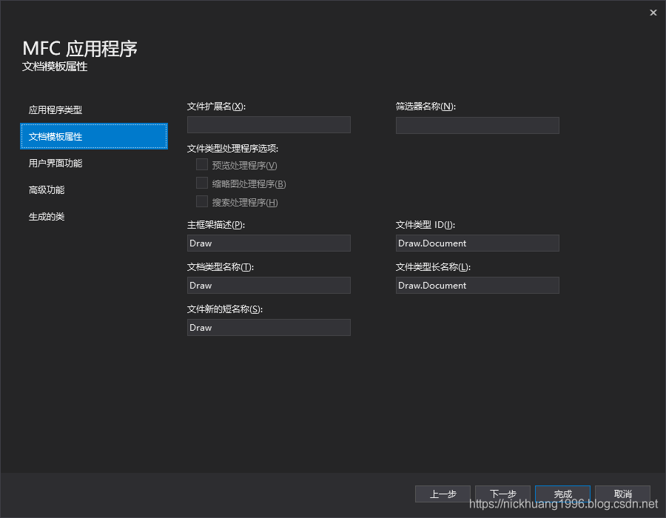Enable the 预览处理程序 checkbox
This screenshot has width=666, height=518.
202,165
